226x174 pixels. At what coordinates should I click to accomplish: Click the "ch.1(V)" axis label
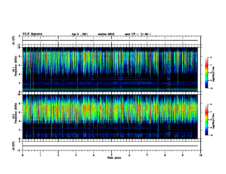pyautogui.click(x=13, y=40)
